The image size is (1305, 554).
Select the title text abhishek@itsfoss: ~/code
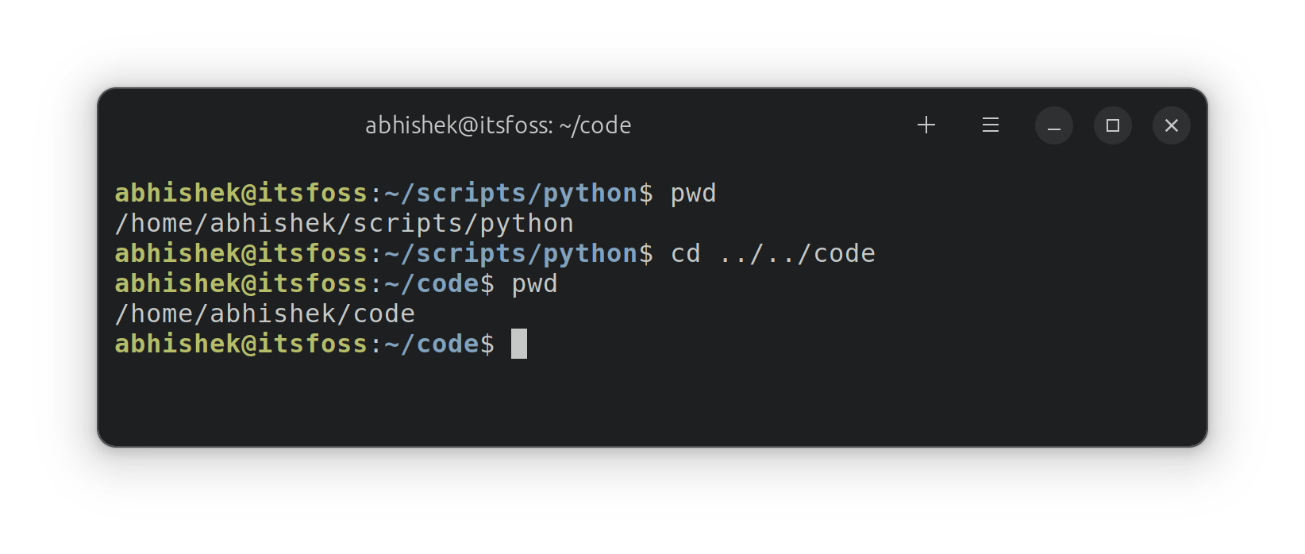point(498,125)
